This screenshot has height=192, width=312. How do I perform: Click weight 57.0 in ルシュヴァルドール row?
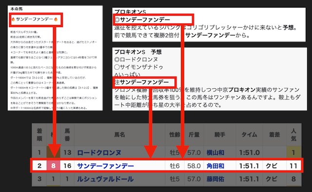click(194, 179)
